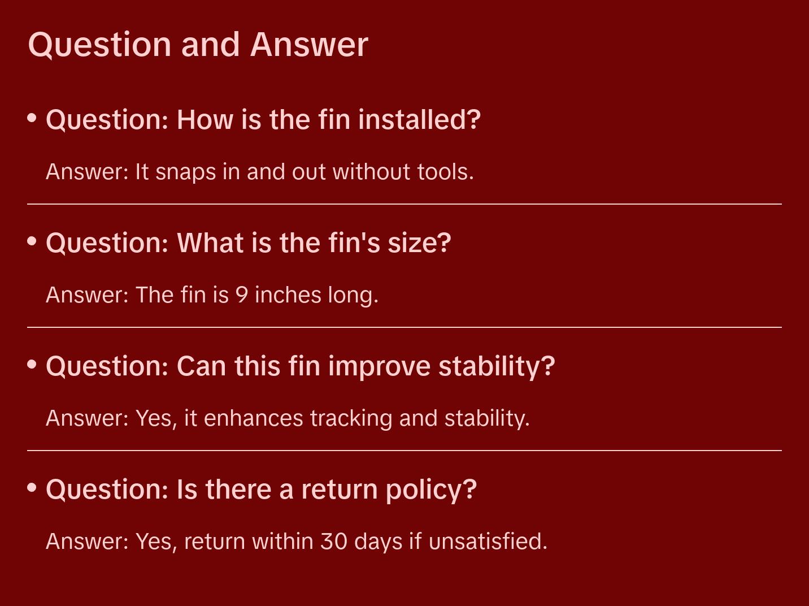Image resolution: width=809 pixels, height=606 pixels.
Task: Click the bullet before the fin installation question
Action: point(32,118)
